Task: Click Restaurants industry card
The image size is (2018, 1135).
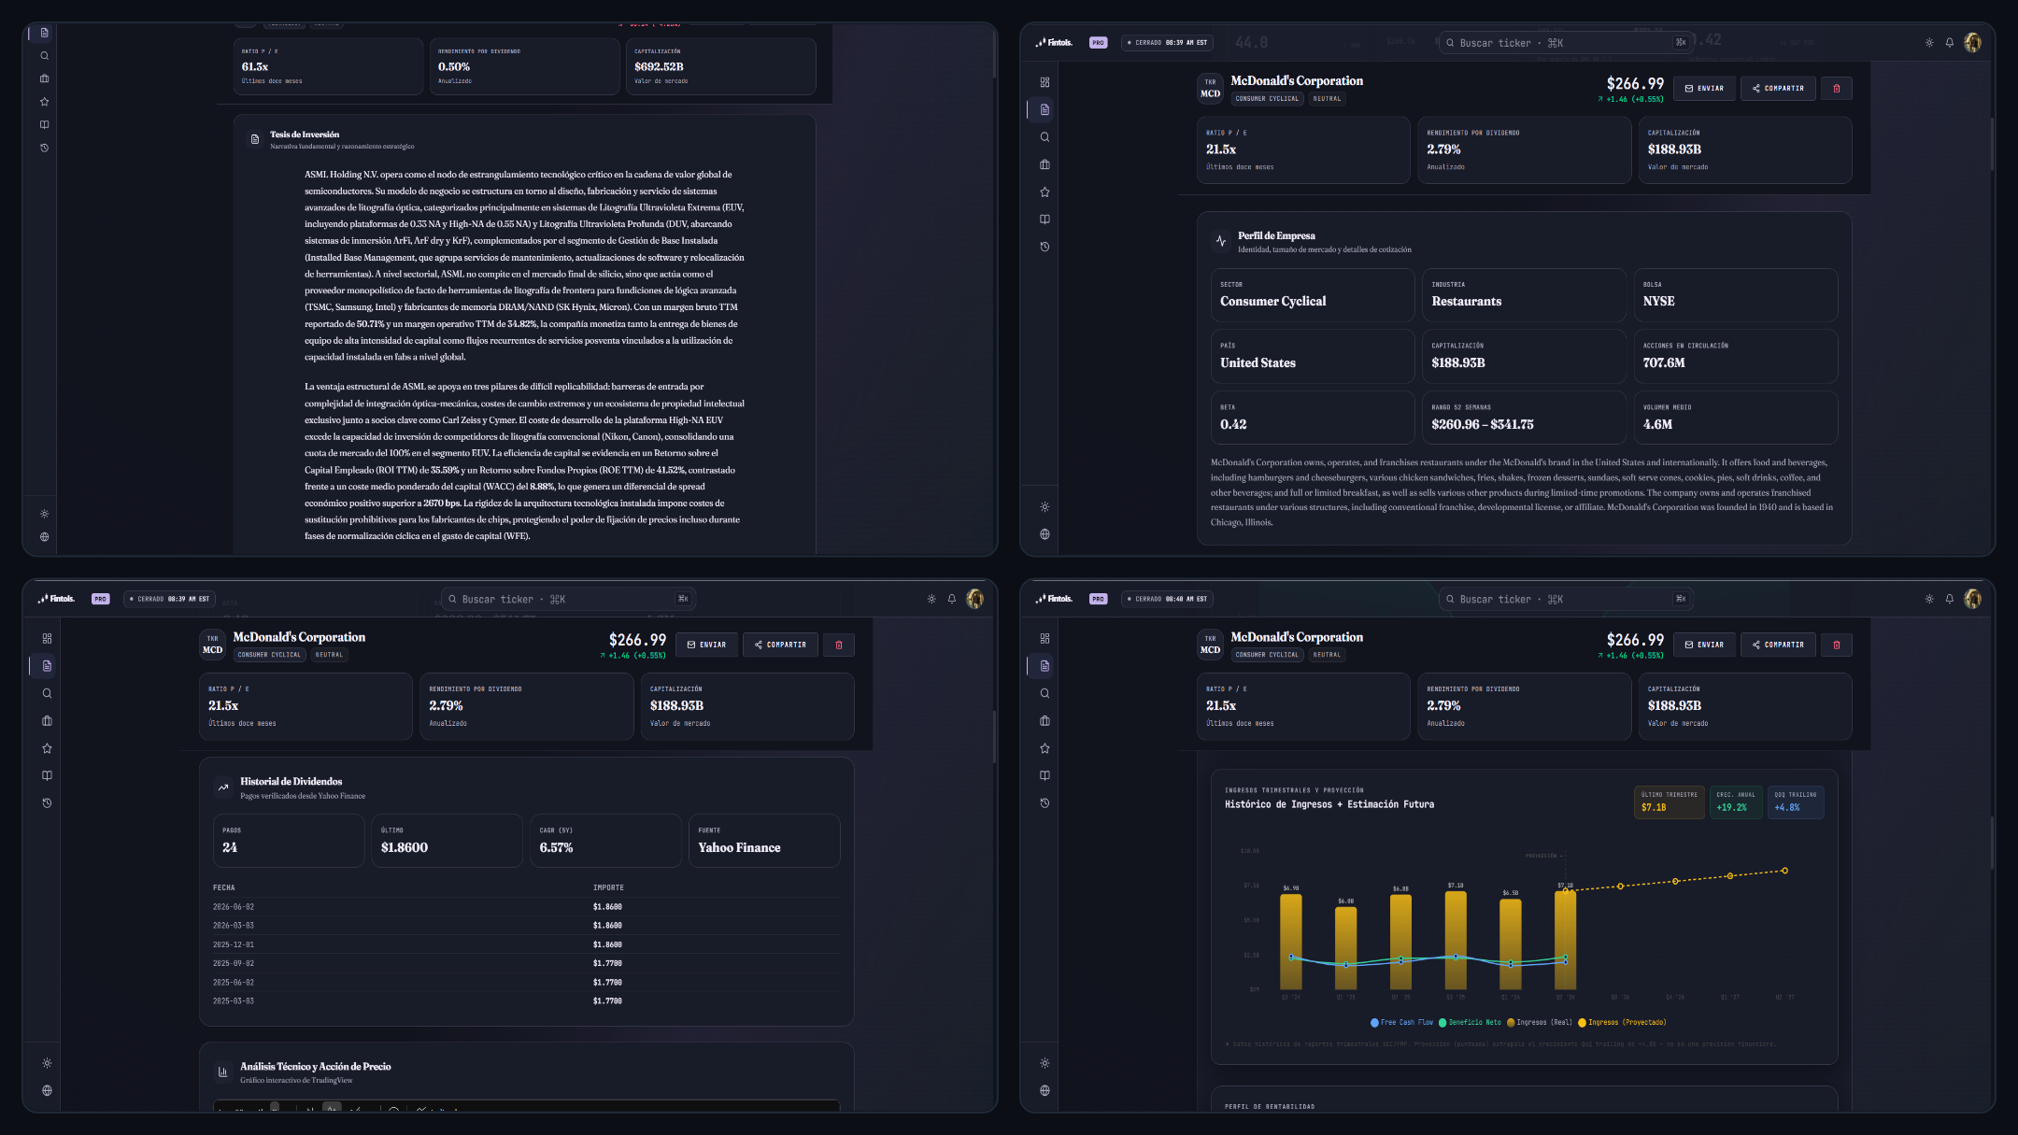Action: pyautogui.click(x=1524, y=295)
